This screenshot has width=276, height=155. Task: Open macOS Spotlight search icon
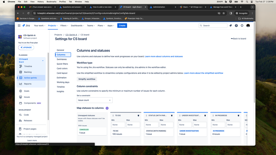click(247, 2)
